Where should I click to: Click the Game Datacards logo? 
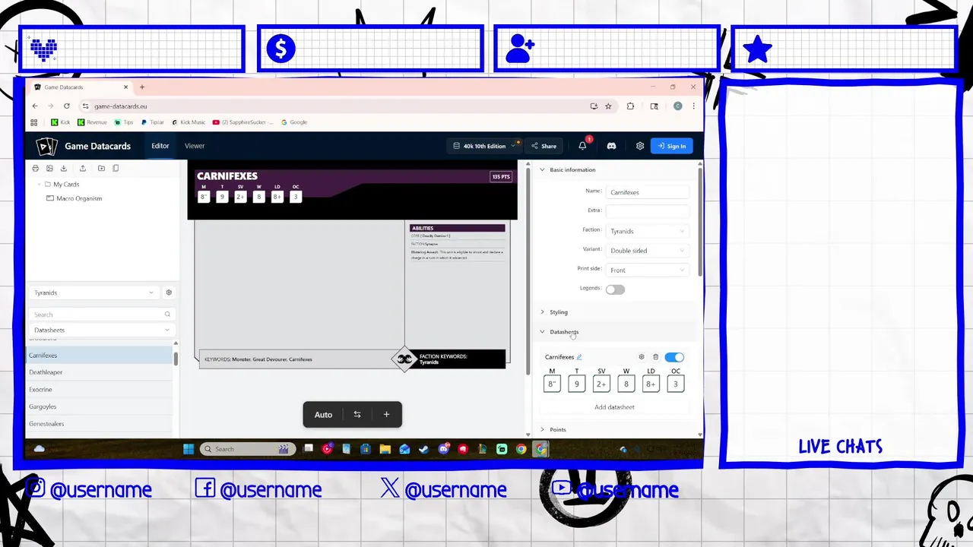pyautogui.click(x=46, y=146)
